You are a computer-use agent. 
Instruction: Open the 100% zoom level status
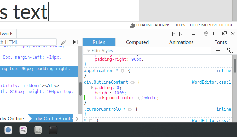pos(180,25)
